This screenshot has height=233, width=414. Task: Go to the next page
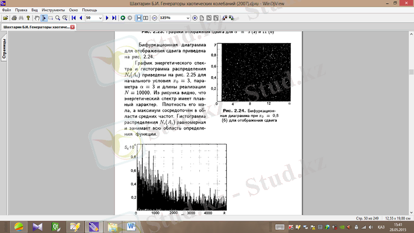tap(107, 18)
